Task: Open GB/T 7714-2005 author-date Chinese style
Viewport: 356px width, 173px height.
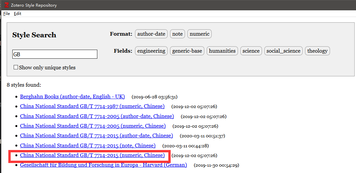Action: (x=97, y=116)
